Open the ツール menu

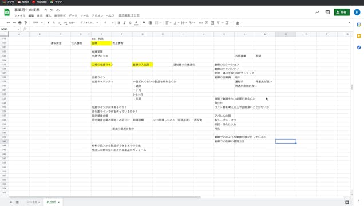84,16
